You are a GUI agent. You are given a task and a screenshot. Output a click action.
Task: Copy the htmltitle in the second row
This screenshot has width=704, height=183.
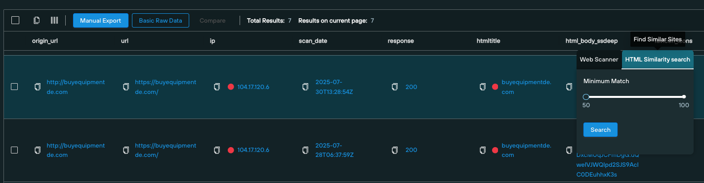483,150
